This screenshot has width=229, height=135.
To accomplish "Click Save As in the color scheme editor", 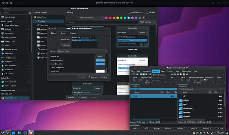I will [x=93, y=77].
